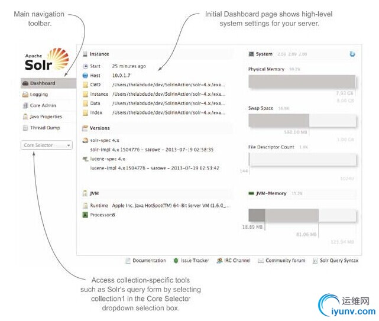The image size is (379, 321).
Task: Click the Core Admin icon
Action: (25, 105)
